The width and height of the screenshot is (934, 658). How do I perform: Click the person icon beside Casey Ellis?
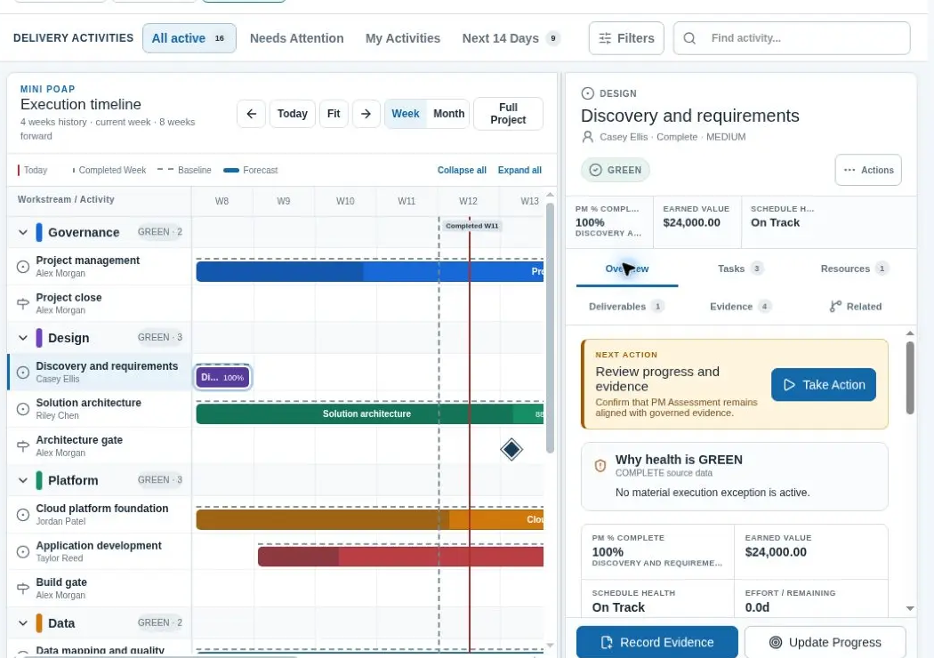click(587, 137)
